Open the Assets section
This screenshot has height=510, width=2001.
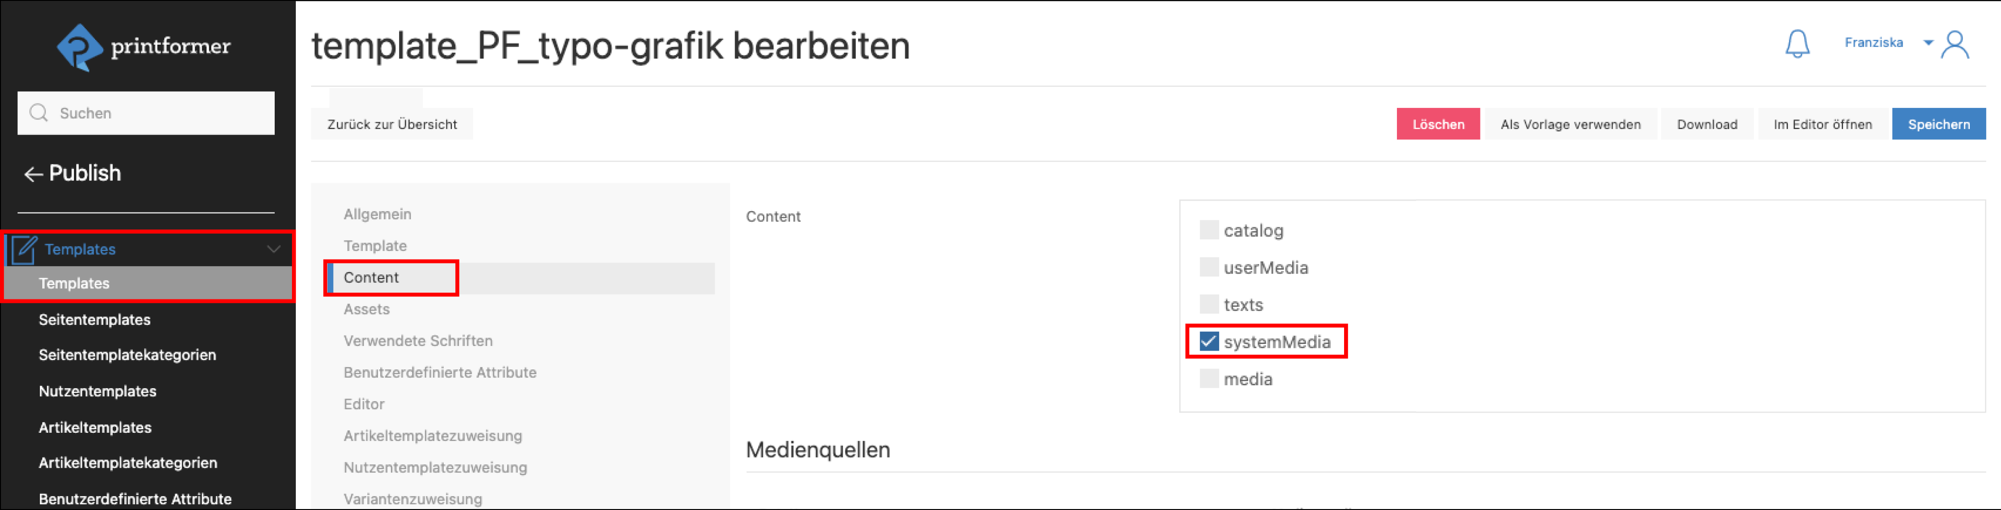click(367, 309)
